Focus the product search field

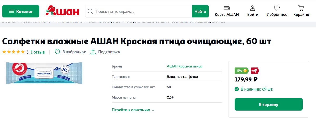coord(139,11)
